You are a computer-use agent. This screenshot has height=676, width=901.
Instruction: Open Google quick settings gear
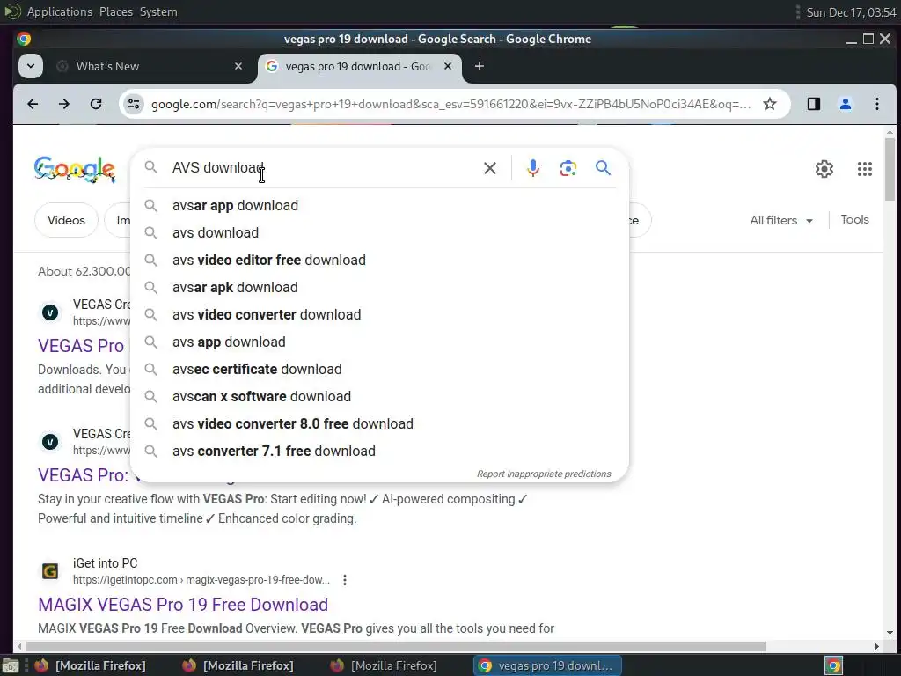(824, 169)
